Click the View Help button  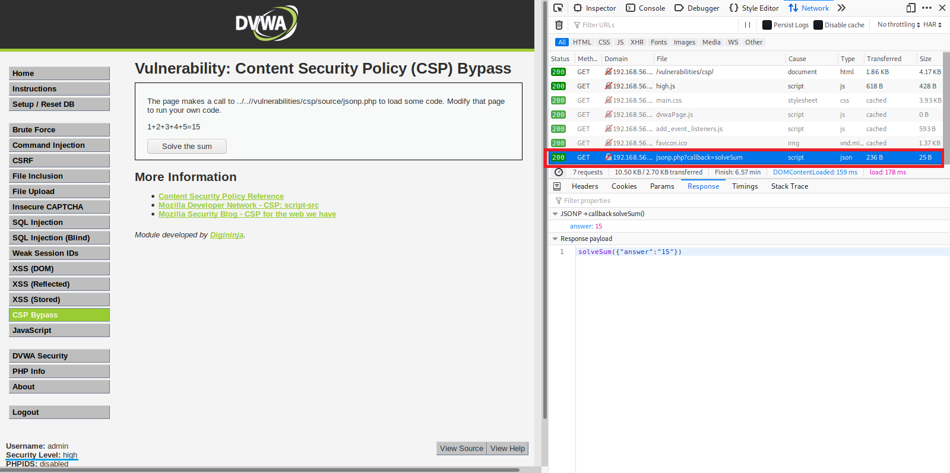(x=508, y=449)
